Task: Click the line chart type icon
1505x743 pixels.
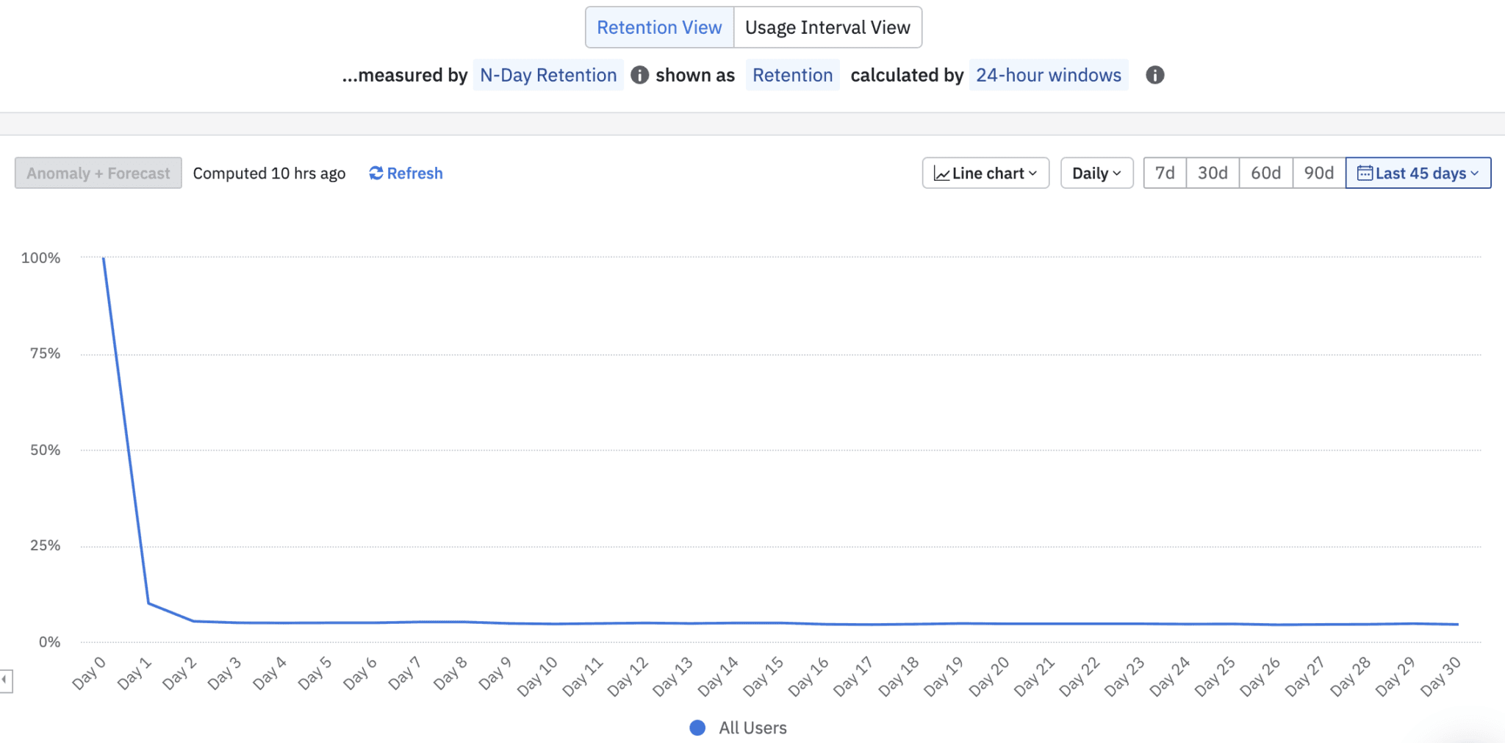Action: [x=941, y=173]
